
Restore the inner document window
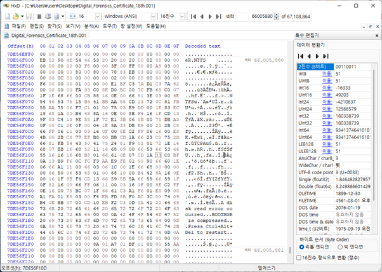[x=371, y=26]
